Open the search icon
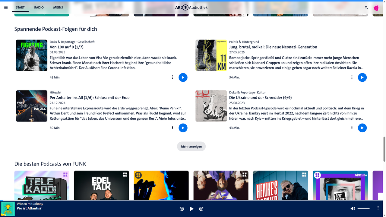The height and width of the screenshot is (217, 386). click(x=366, y=8)
